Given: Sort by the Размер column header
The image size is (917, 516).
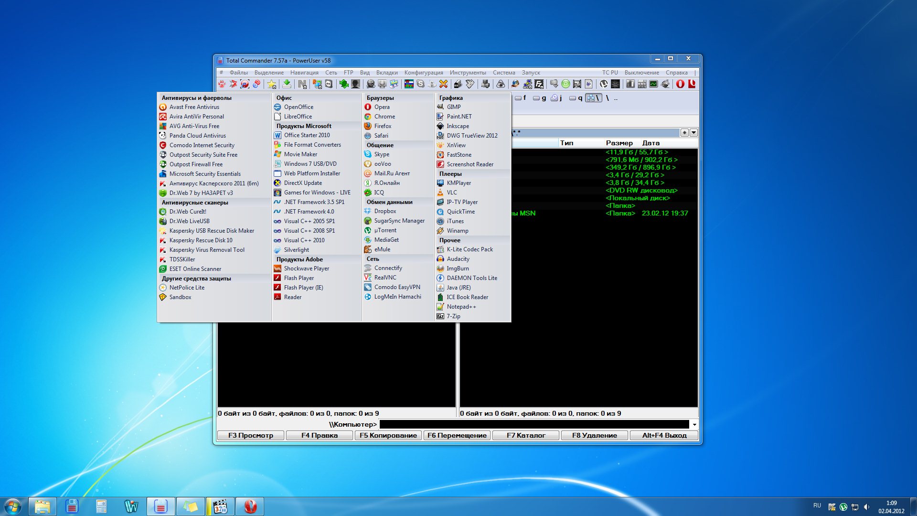Looking at the screenshot, I should (x=619, y=143).
